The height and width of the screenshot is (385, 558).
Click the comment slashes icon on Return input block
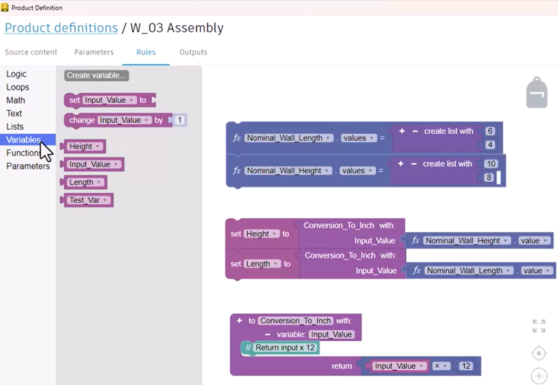click(248, 348)
